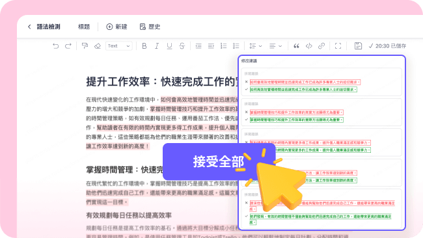Image resolution: width=423 pixels, height=238 pixels.
Task: Clear formatting with the eraser icon
Action: 98,46
